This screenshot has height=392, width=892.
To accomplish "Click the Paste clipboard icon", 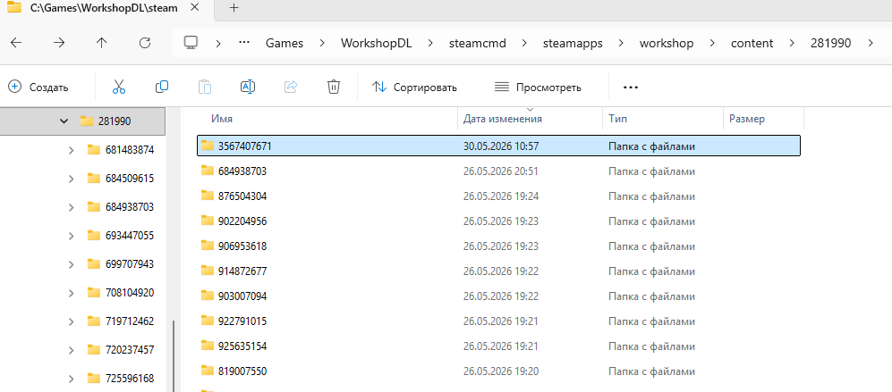I will click(x=205, y=87).
